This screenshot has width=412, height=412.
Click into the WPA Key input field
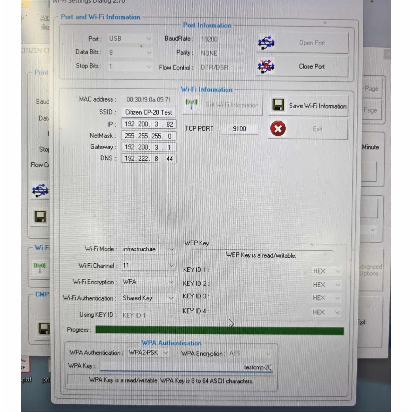pos(185,367)
